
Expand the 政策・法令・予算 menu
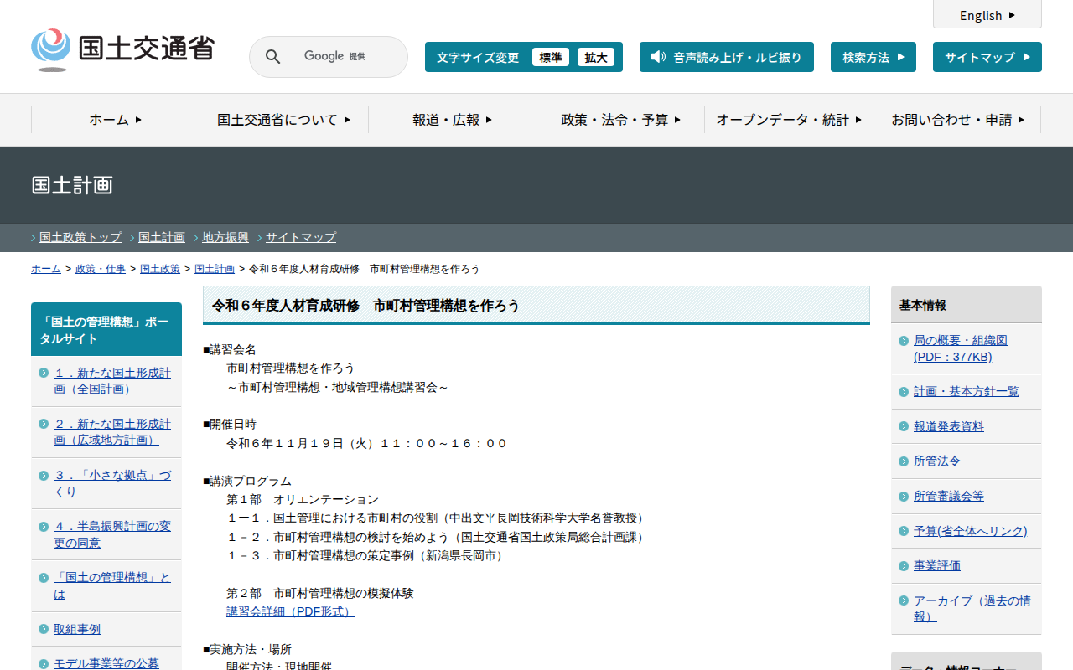[x=620, y=120]
